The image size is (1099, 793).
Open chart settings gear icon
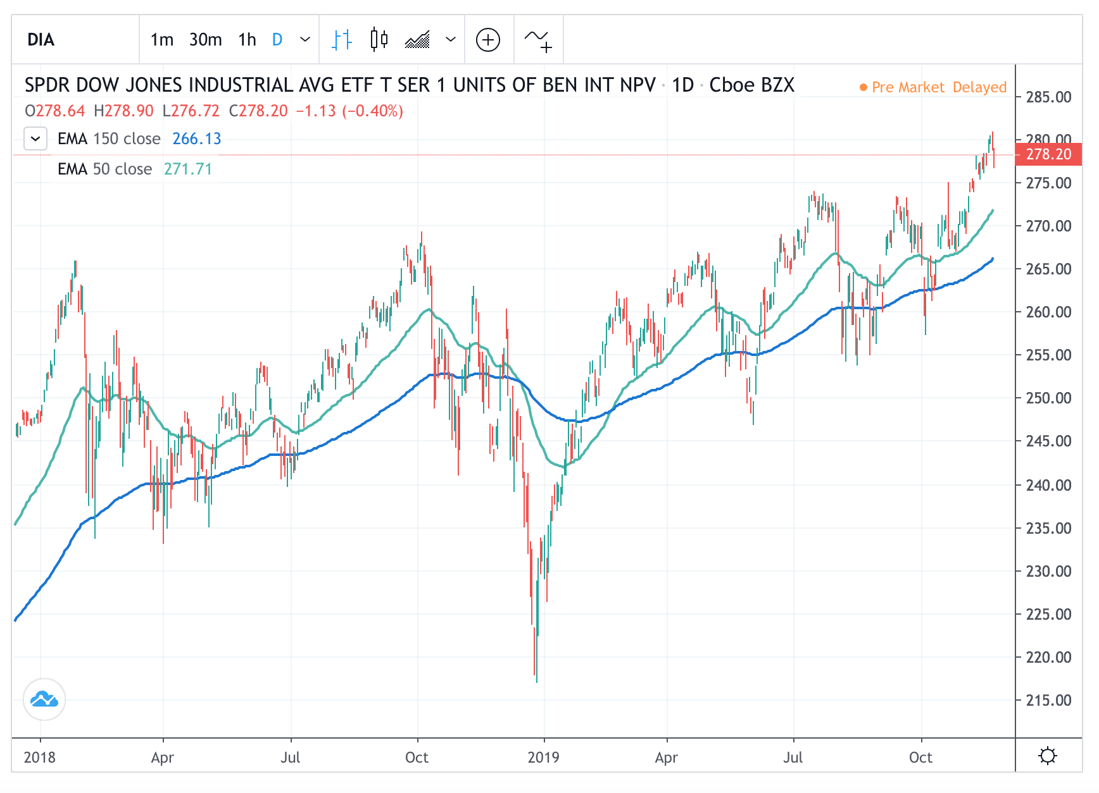[x=1048, y=756]
